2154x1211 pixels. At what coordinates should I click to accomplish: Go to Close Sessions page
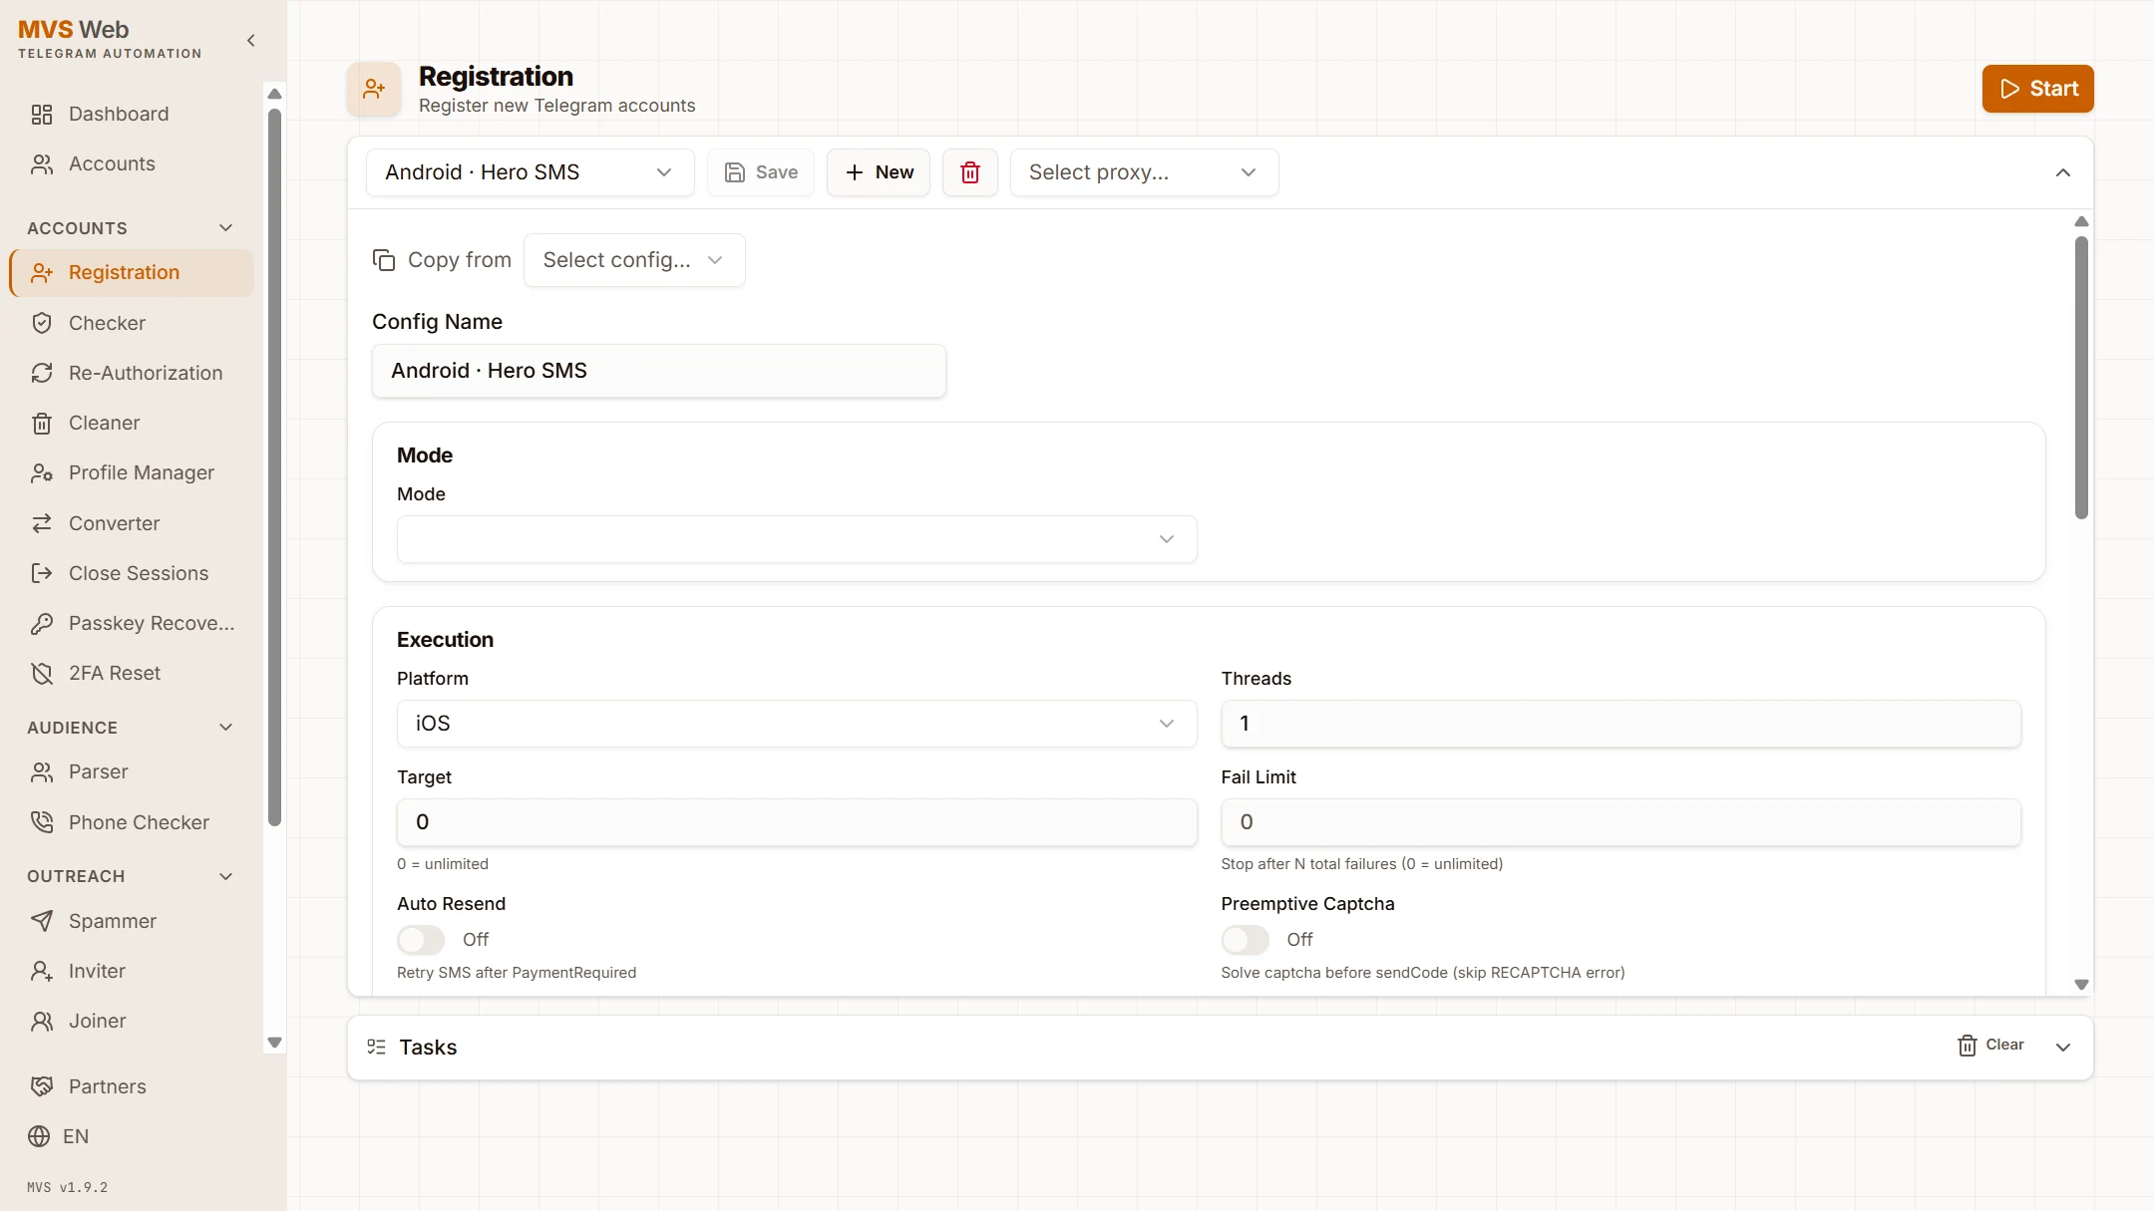click(132, 574)
